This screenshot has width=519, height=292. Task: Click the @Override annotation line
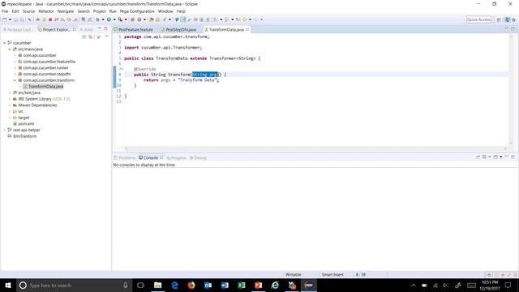(x=145, y=69)
